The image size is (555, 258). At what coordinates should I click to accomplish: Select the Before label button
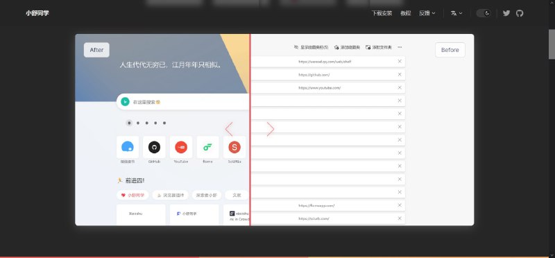pyautogui.click(x=450, y=50)
